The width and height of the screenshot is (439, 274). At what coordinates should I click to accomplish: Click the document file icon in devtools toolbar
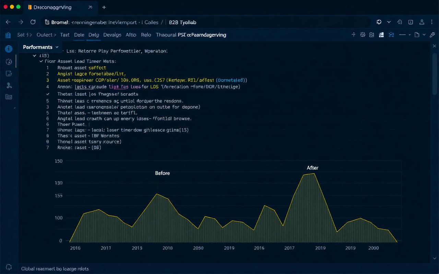(417, 35)
